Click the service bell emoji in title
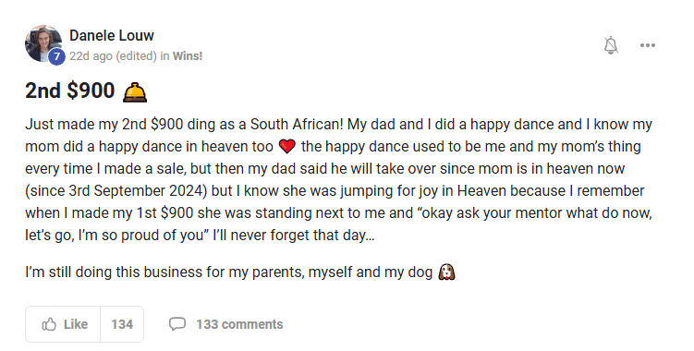 coord(135,92)
